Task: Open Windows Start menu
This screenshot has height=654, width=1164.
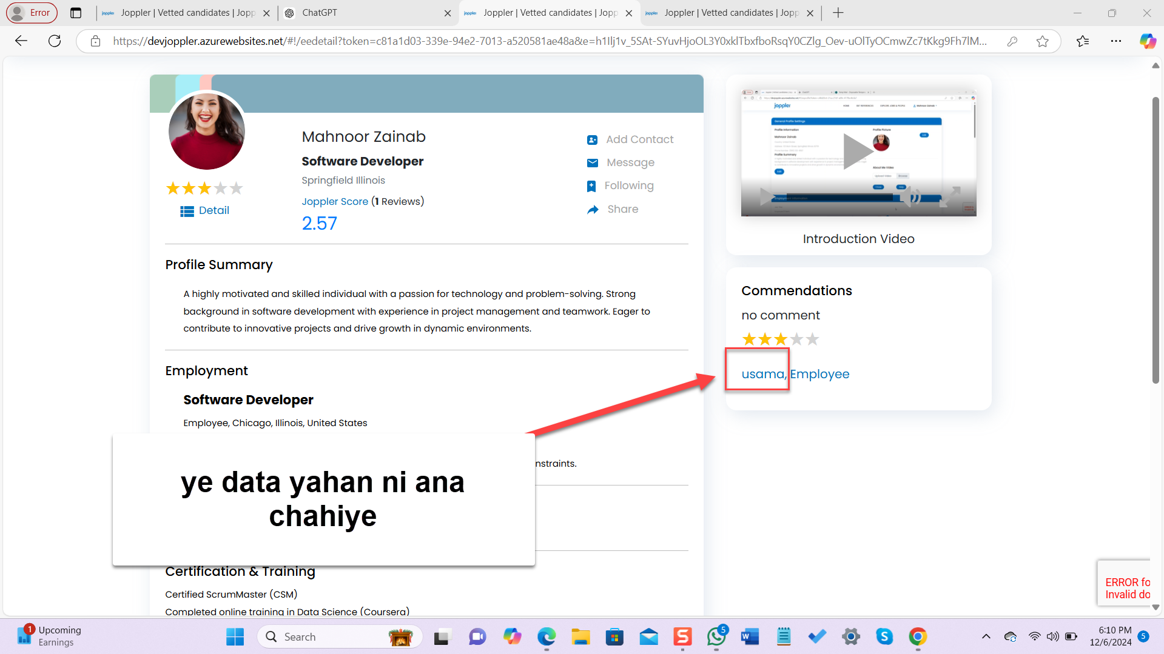Action: pyautogui.click(x=235, y=637)
